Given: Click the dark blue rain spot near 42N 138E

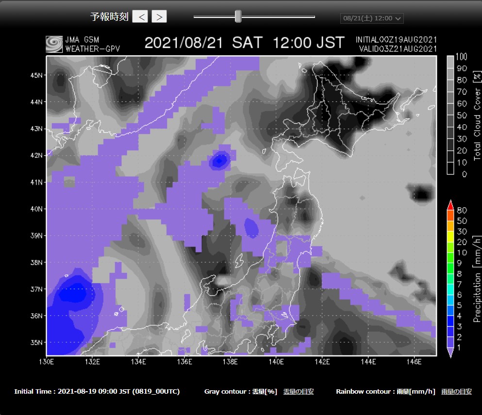Looking at the screenshot, I should [219, 160].
